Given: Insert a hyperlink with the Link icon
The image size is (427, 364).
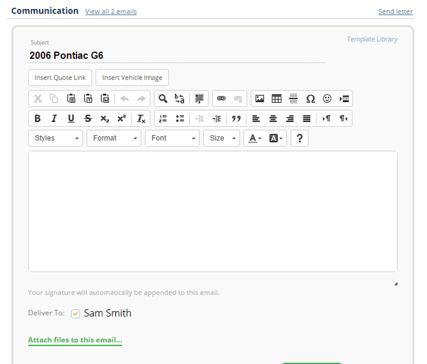Looking at the screenshot, I should (x=221, y=99).
